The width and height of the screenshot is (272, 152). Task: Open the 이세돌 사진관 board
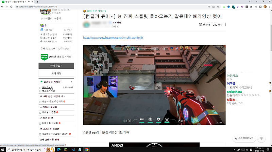click(49, 112)
